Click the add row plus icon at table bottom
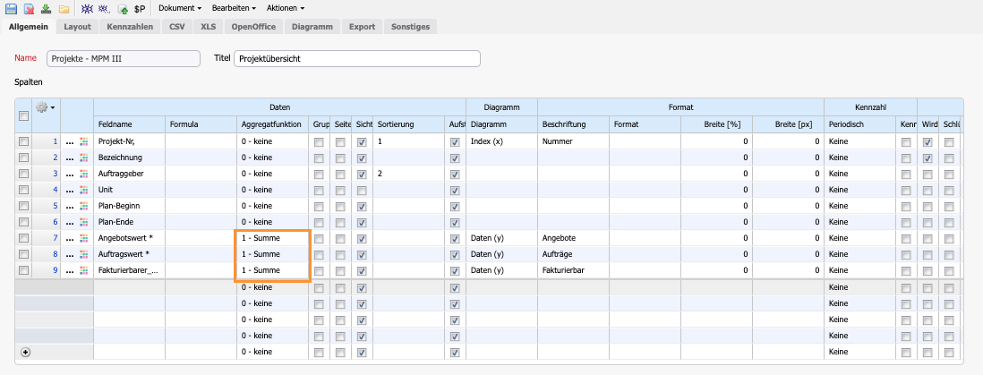This screenshot has height=375, width=983. [24, 352]
